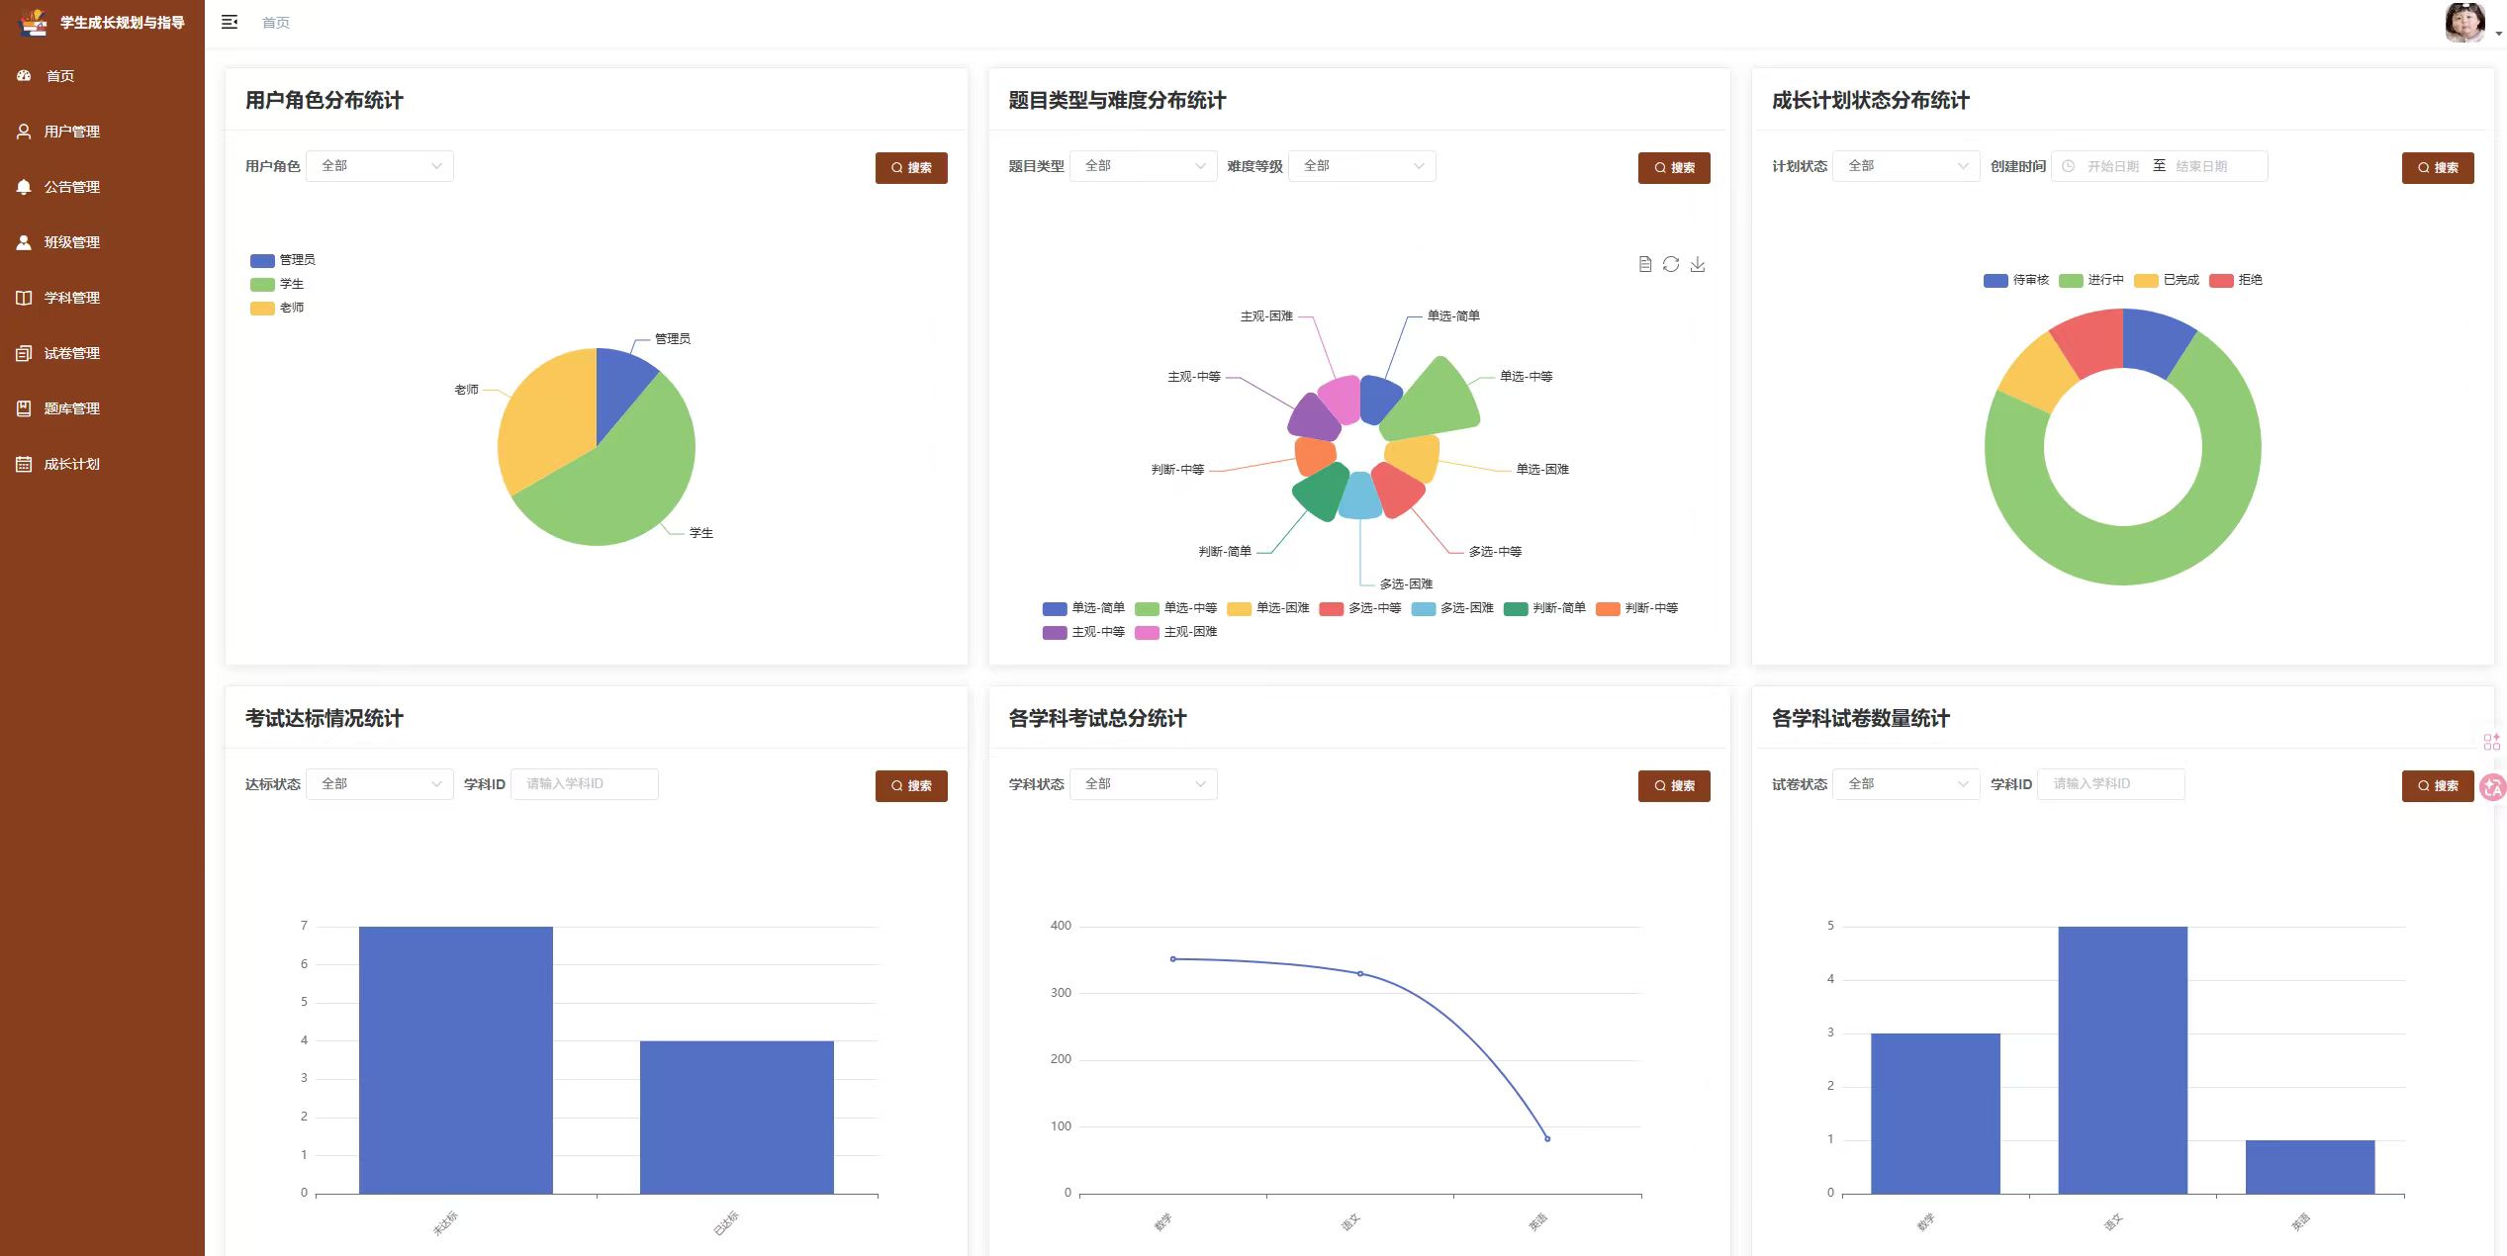Focus the 结束日期 date field
Screen dimensions: 2507x1256
(x=2202, y=166)
